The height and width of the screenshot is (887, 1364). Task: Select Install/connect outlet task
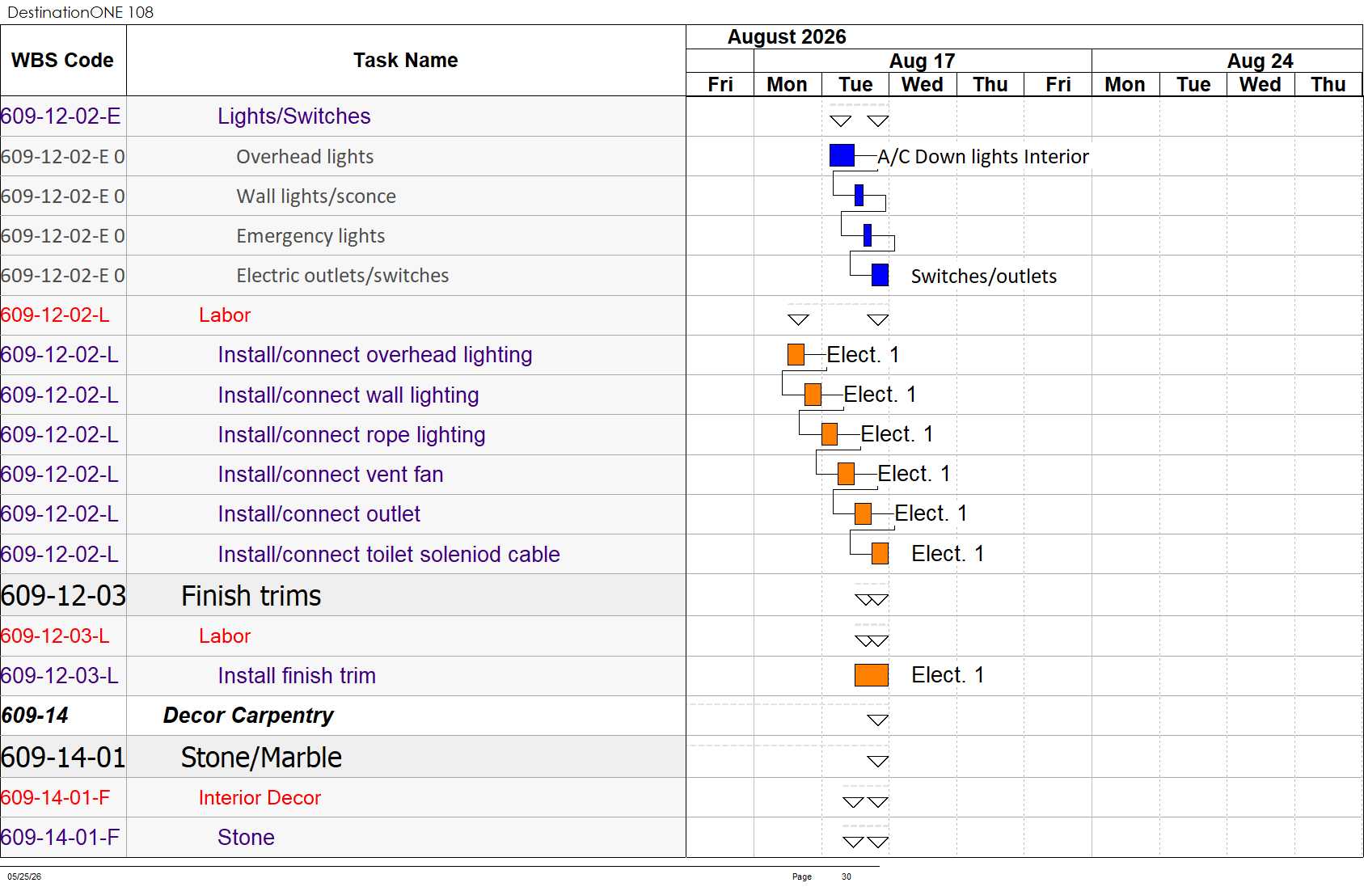point(319,514)
